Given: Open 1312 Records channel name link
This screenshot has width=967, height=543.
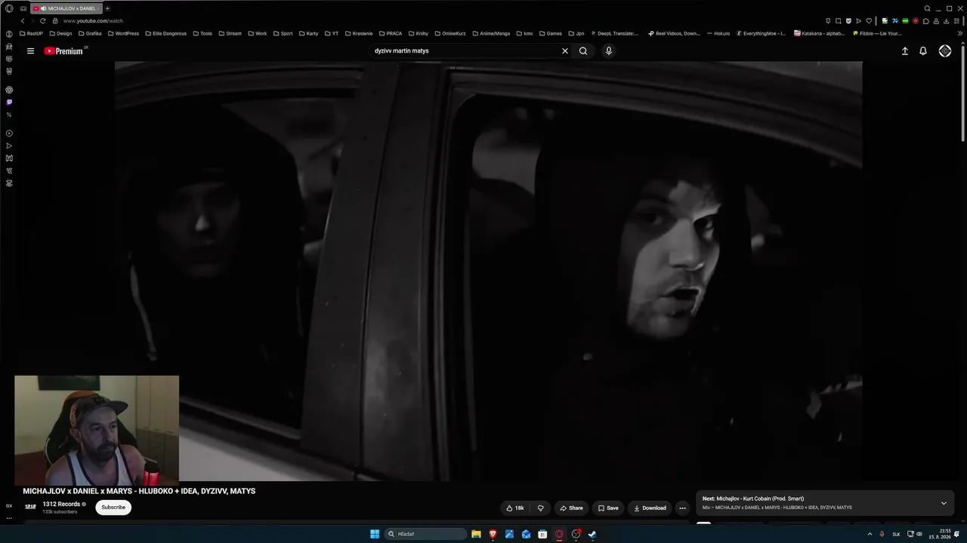Looking at the screenshot, I should click(x=61, y=505).
